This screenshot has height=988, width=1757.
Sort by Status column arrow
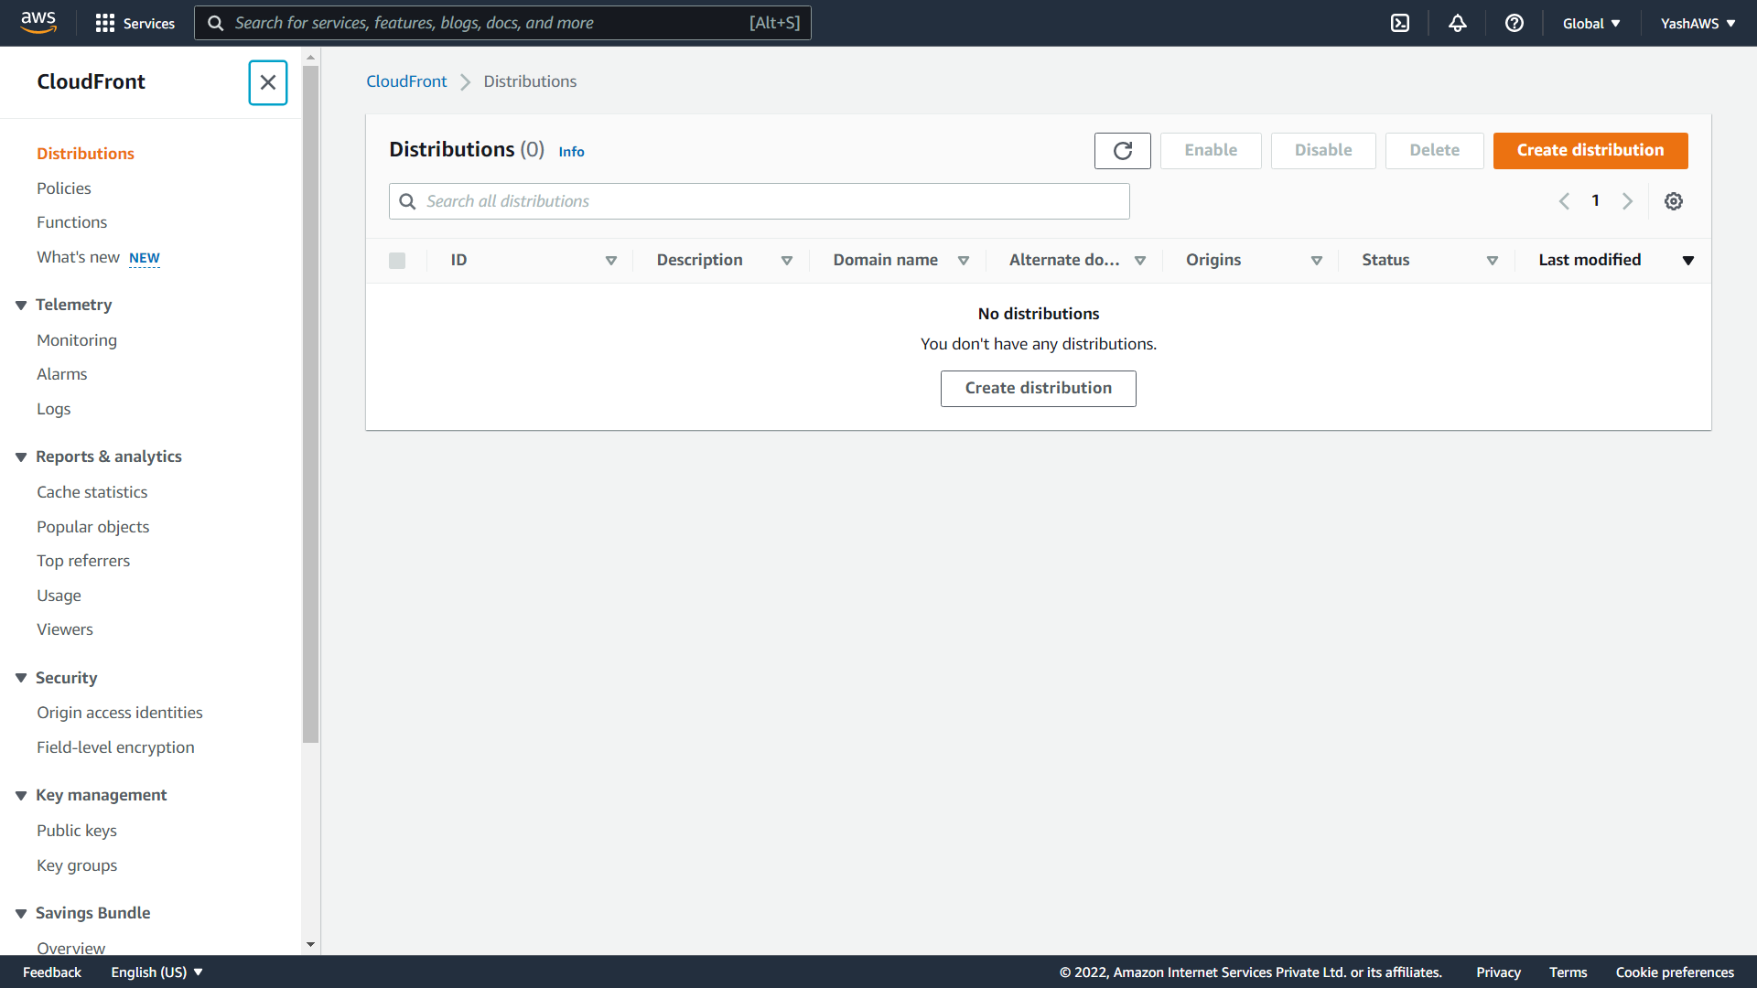pos(1493,261)
